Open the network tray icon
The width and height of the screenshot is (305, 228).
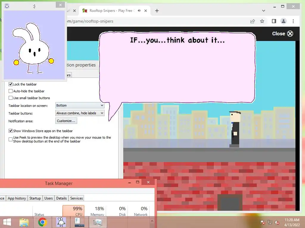tap(270, 222)
